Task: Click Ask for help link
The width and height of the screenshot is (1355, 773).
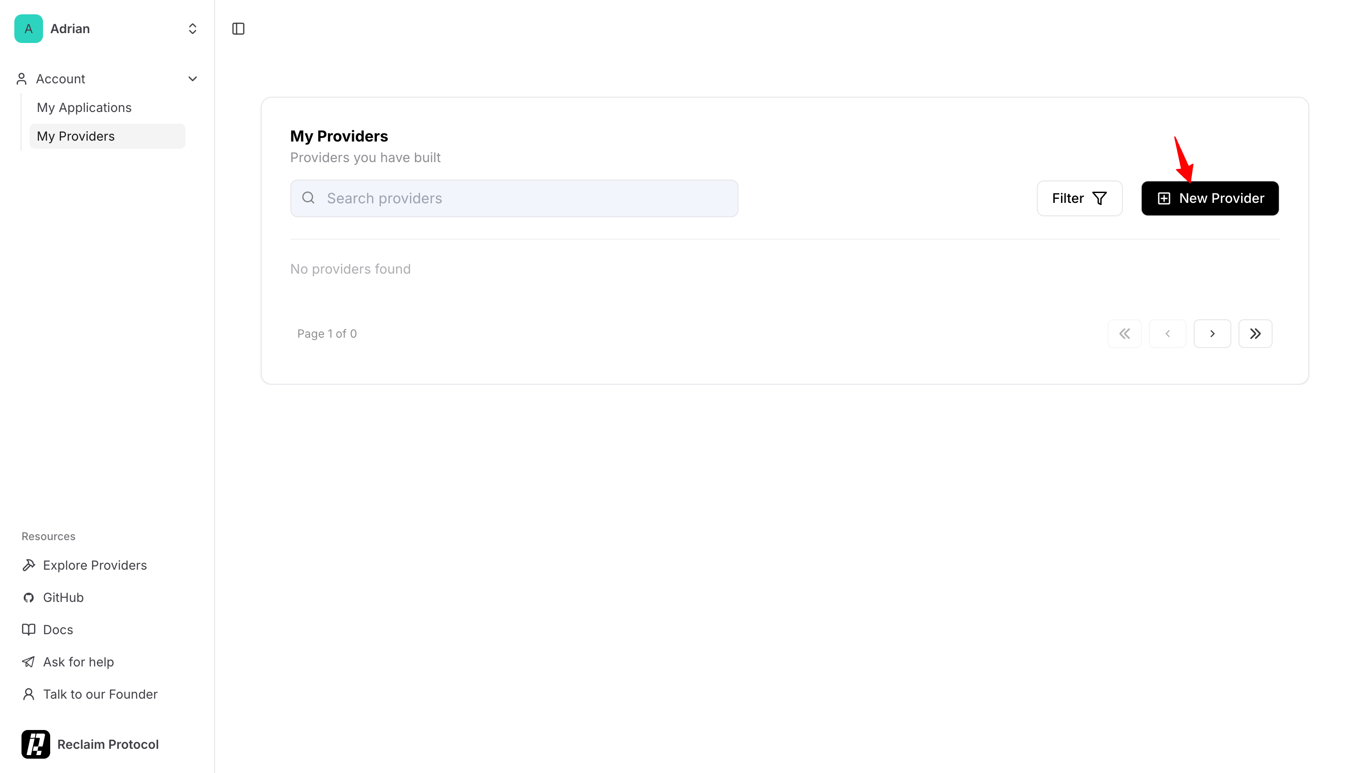Action: pos(78,662)
